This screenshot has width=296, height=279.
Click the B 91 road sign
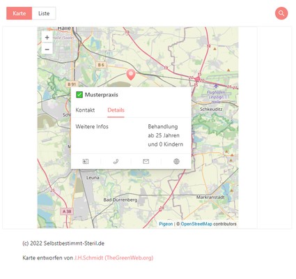coord(72,84)
